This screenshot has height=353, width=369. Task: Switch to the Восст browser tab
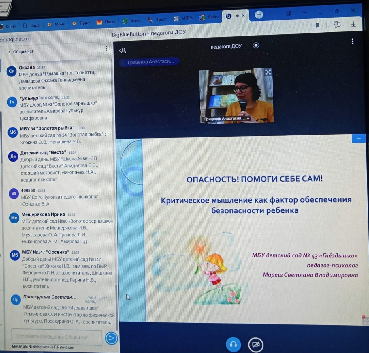pos(157,20)
